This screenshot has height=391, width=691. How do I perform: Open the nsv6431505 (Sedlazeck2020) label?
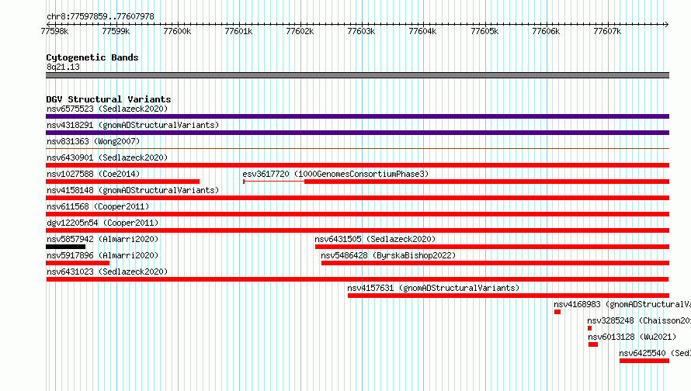375,239
